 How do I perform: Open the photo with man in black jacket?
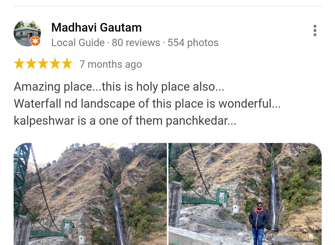point(245,194)
